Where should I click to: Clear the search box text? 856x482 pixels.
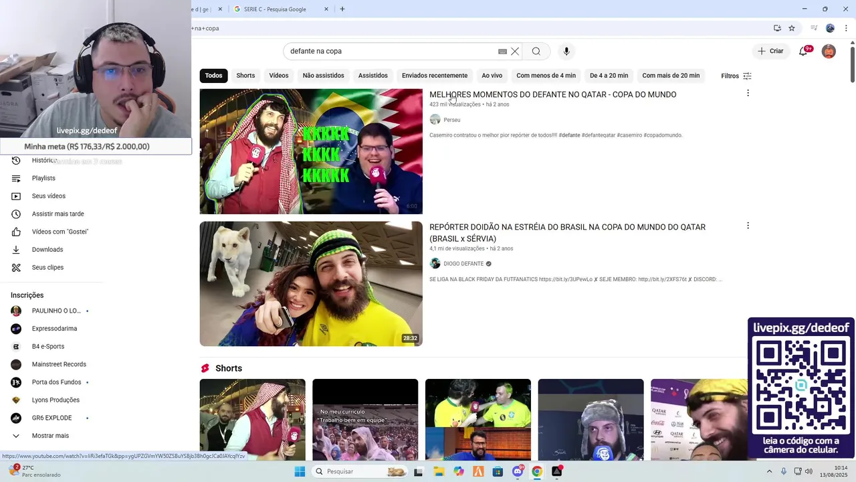point(515,52)
